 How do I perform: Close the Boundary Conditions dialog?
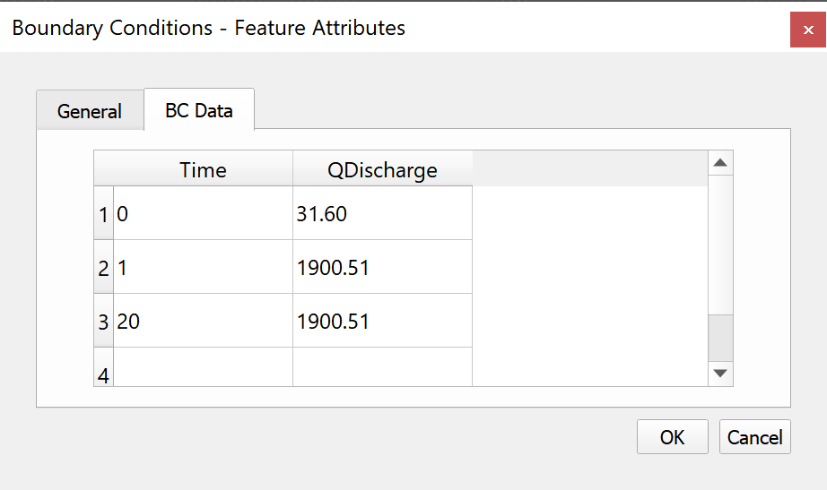[808, 30]
